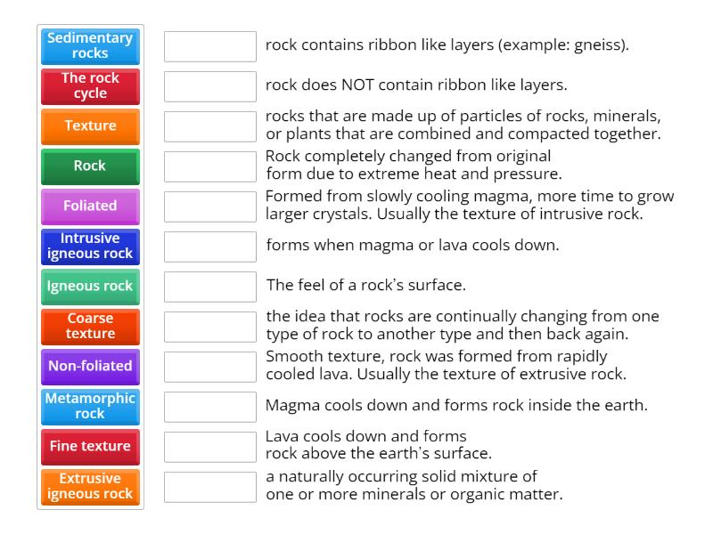Click the slot next to the ribbon layers definition
Screen dimensions: 713x534
click(210, 86)
